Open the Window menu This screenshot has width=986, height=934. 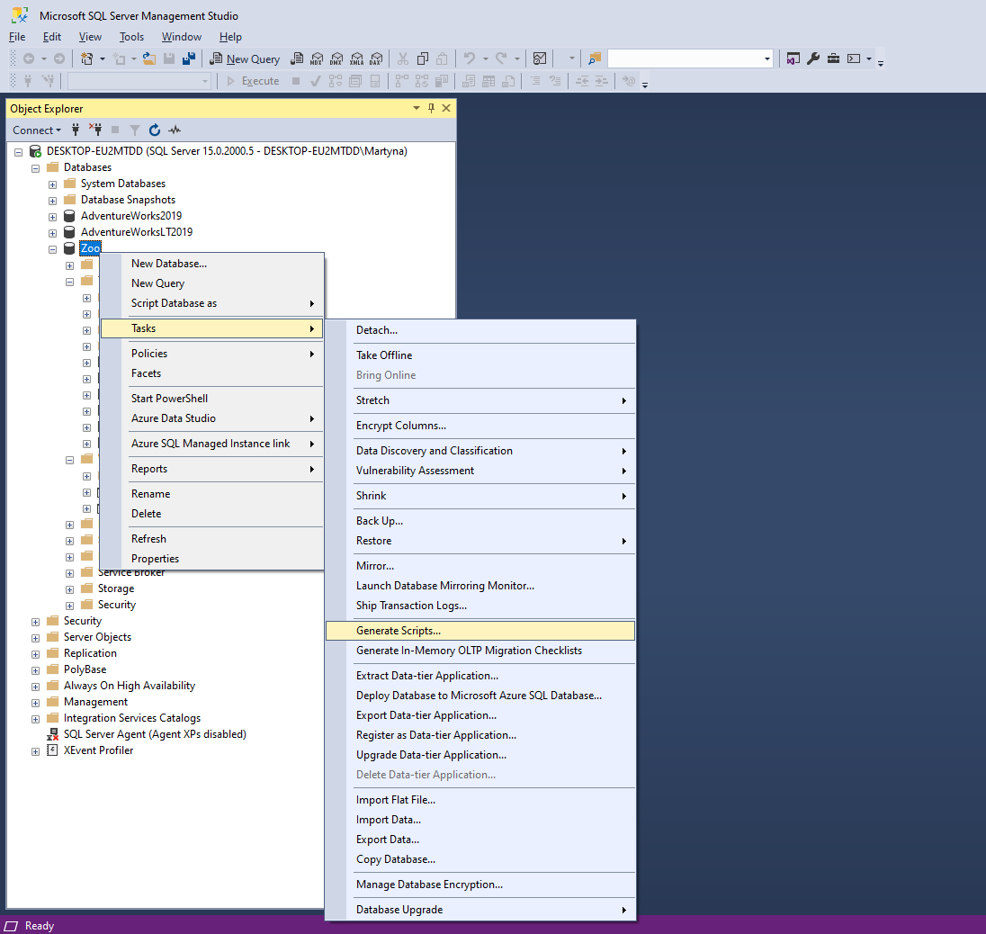[x=181, y=37]
